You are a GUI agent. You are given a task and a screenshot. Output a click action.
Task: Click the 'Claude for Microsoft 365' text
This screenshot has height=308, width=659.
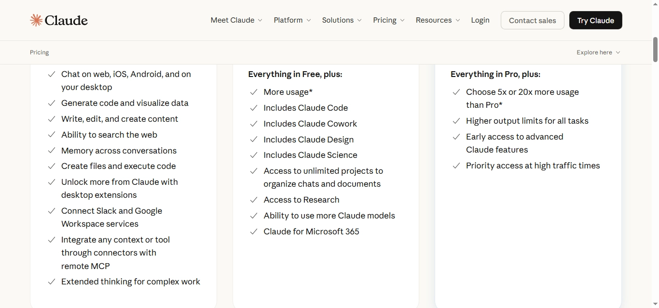coord(312,231)
